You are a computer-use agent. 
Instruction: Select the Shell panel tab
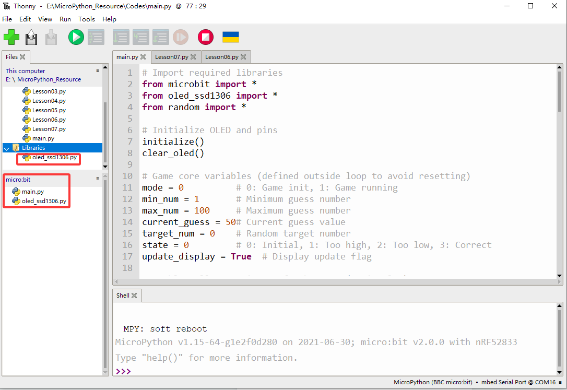pos(123,296)
